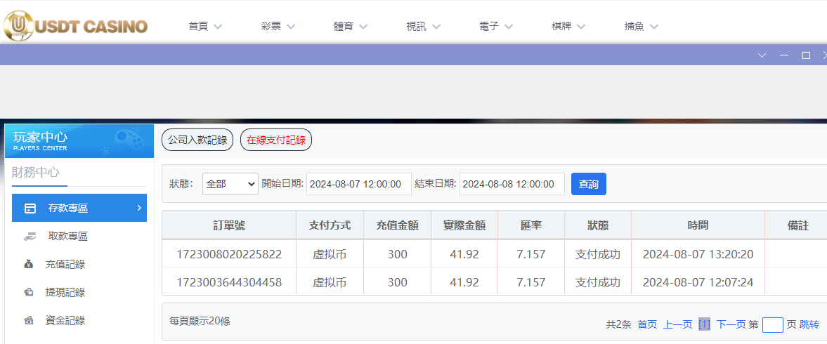Open 存款專區 in the sidebar

79,209
